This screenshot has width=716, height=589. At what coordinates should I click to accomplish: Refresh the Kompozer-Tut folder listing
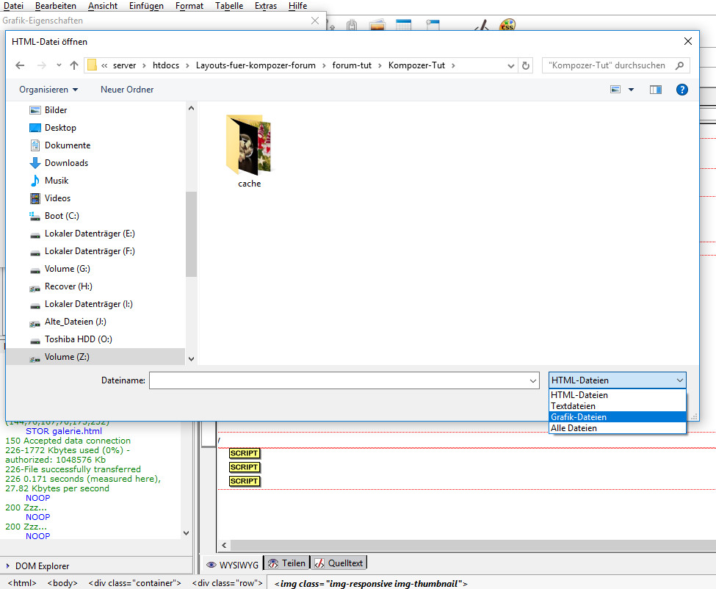pyautogui.click(x=526, y=65)
